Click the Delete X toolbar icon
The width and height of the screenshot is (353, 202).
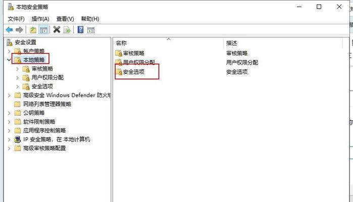(x=57, y=29)
